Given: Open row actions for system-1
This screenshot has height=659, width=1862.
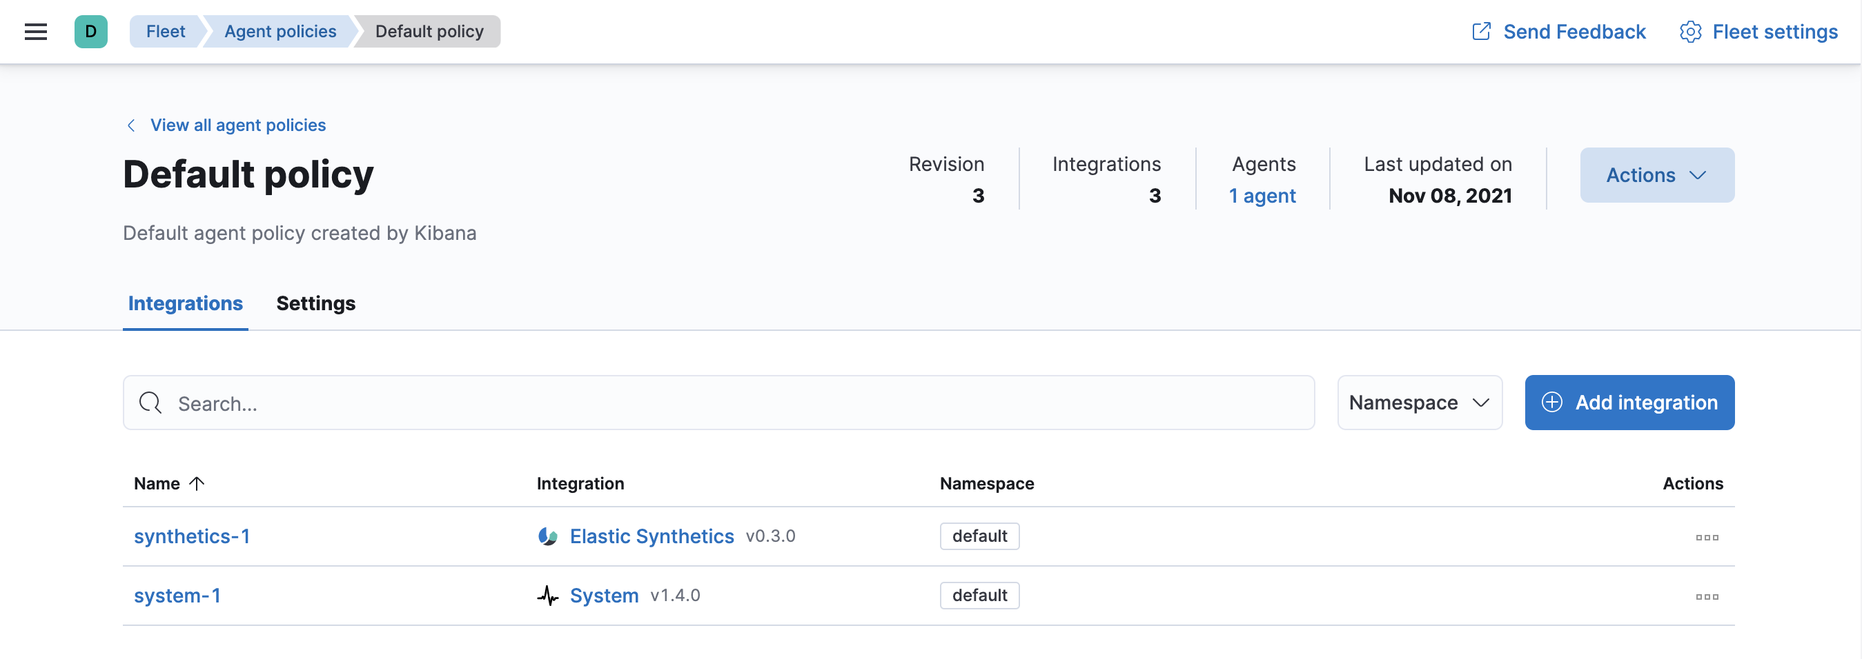Looking at the screenshot, I should pyautogui.click(x=1707, y=597).
